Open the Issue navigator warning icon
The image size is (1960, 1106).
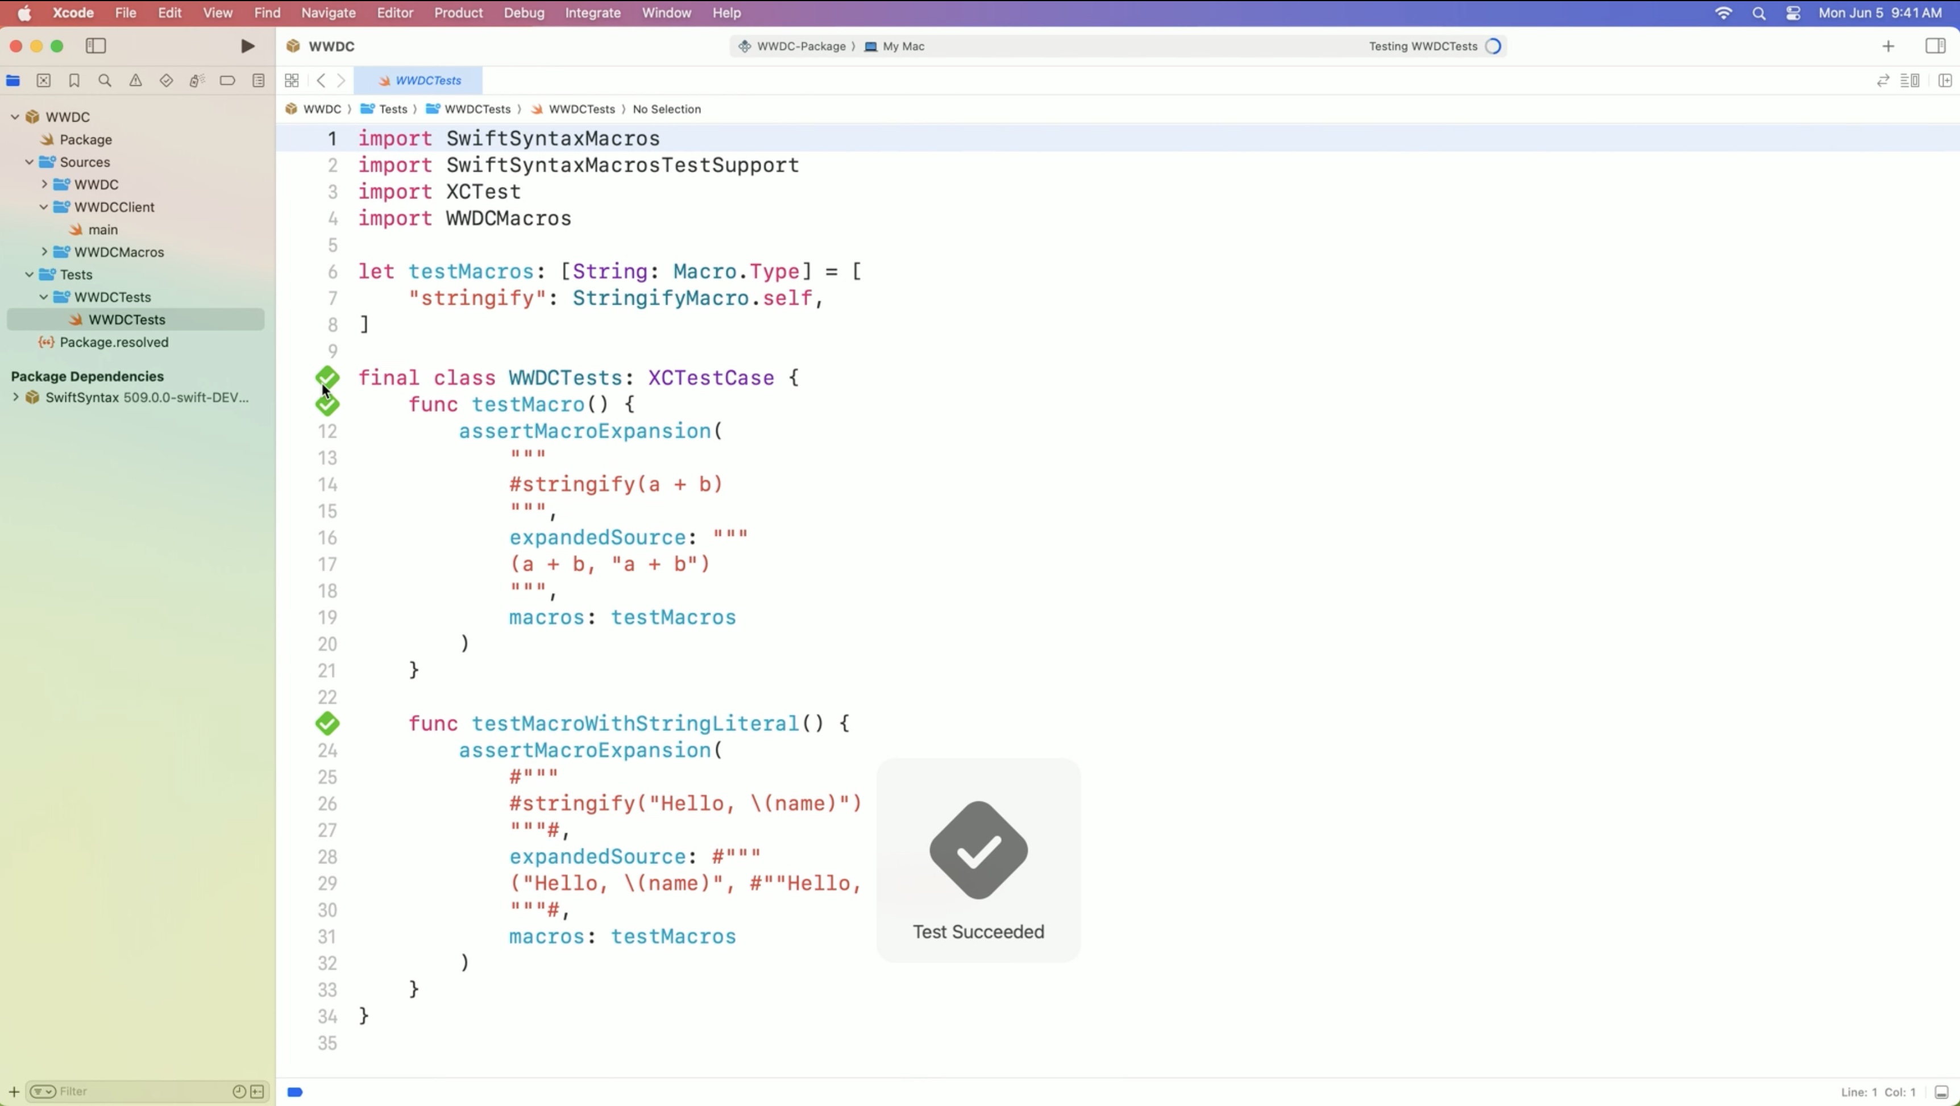(135, 81)
